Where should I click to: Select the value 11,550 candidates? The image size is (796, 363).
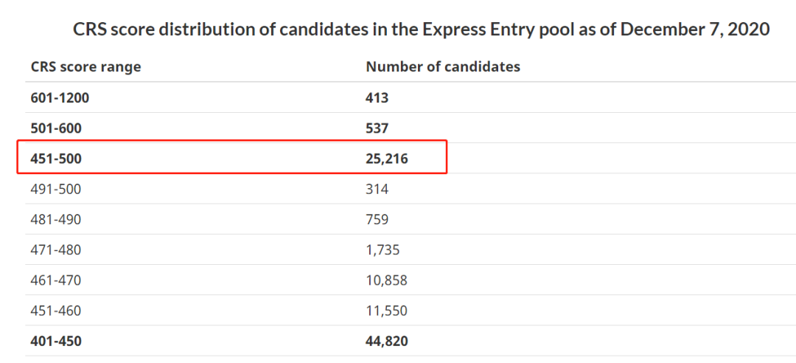pyautogui.click(x=386, y=311)
